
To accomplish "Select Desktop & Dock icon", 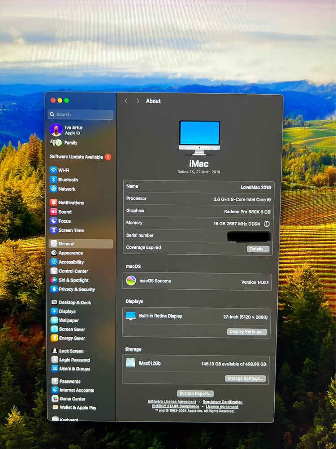I will (54, 302).
